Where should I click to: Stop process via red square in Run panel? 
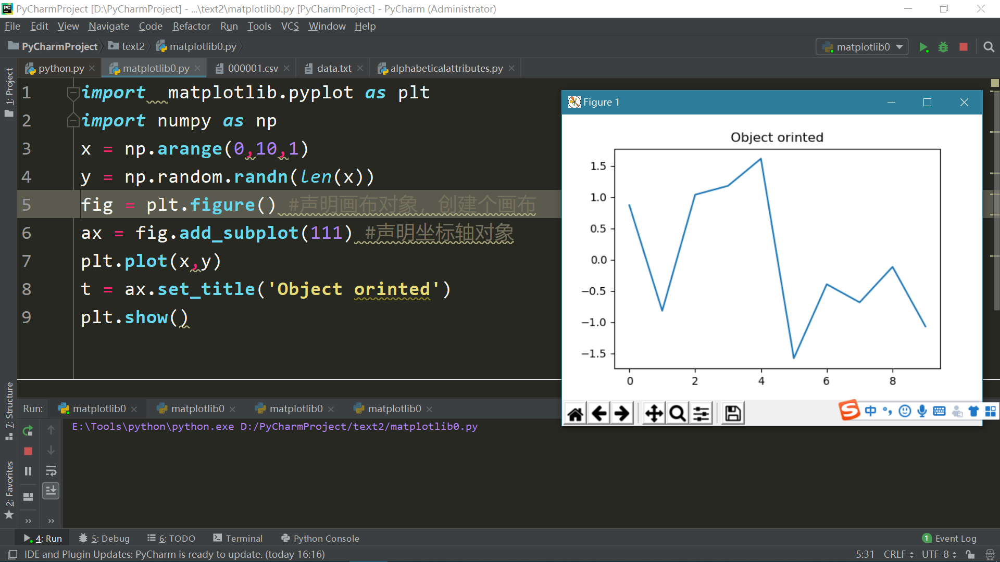pos(28,451)
